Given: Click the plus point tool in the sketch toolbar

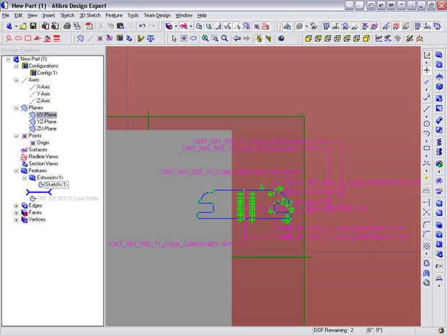Looking at the screenshot, I should tap(427, 70).
